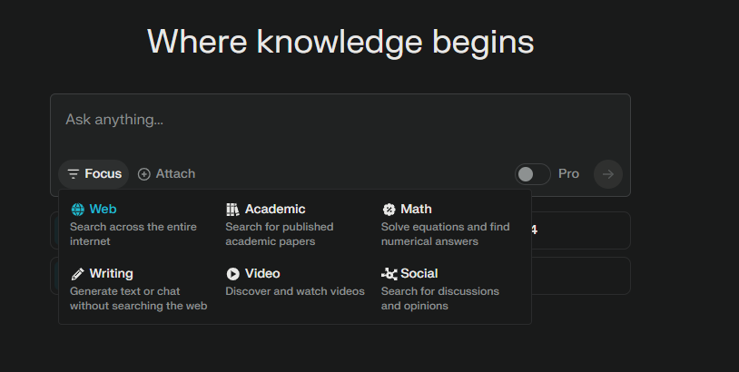Click the filter lines icon on Focus

pyautogui.click(x=73, y=174)
